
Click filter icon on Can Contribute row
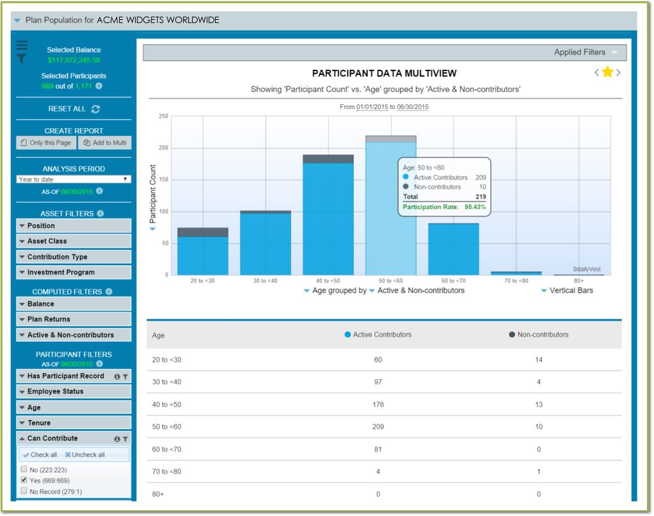click(125, 439)
